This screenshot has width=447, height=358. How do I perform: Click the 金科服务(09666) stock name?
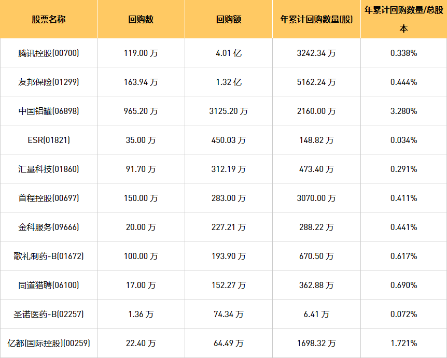(x=48, y=227)
